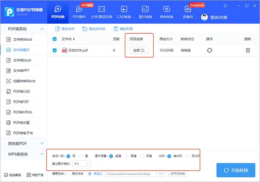Open 文字/票证识别 tab
This screenshot has height=182, width=260.
(102, 12)
